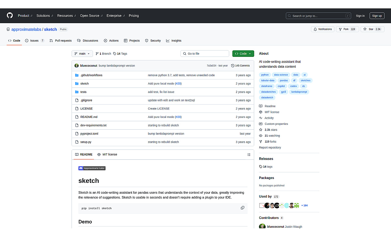391x237 pixels.
Task: Switch to the Actions tab
Action: pyautogui.click(x=111, y=41)
